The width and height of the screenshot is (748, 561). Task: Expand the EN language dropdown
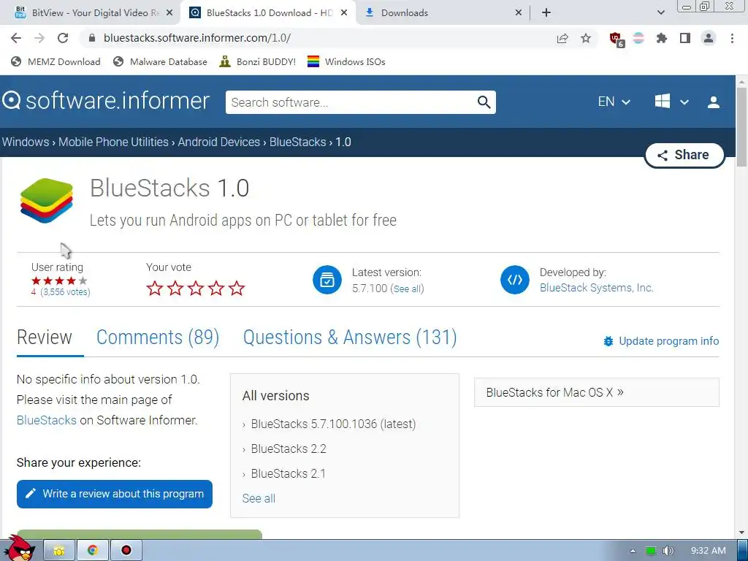pyautogui.click(x=614, y=102)
